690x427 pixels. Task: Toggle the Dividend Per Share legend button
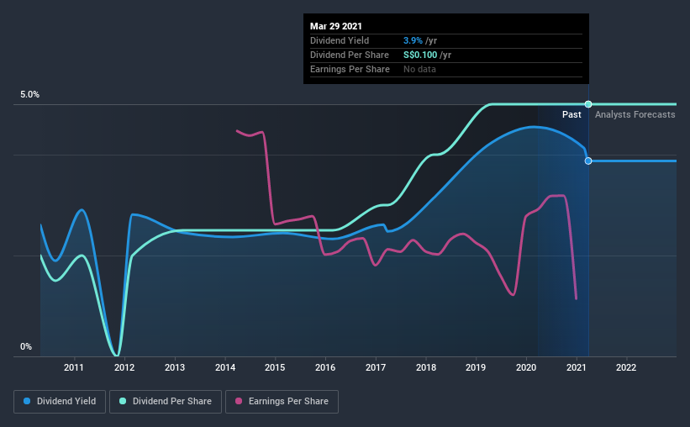pos(166,402)
